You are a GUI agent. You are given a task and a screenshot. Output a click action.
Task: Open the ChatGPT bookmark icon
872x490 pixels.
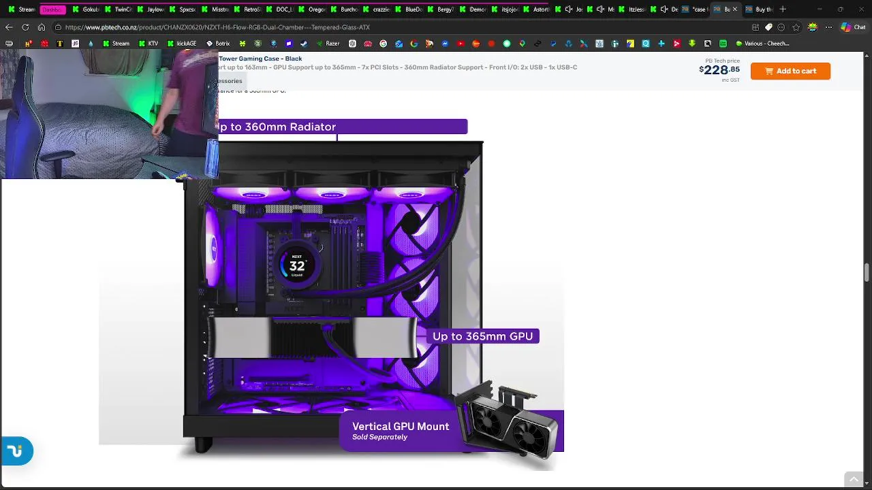pyautogui.click(x=352, y=44)
